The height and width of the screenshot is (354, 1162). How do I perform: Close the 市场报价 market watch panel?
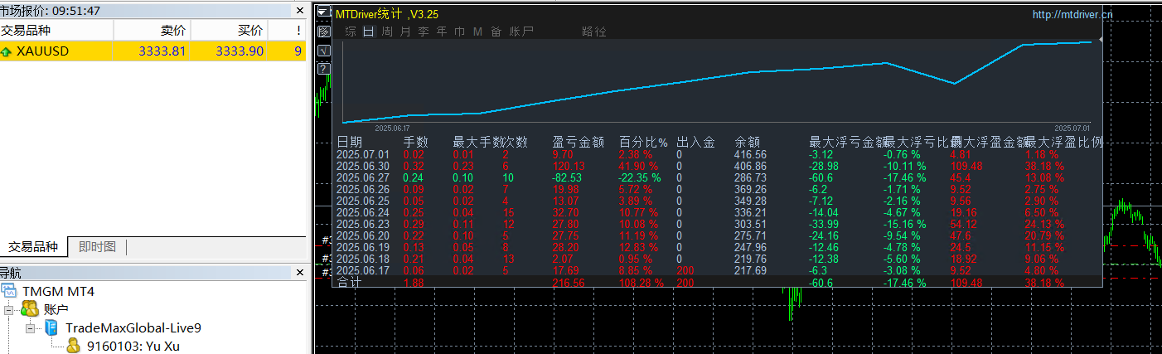coord(300,11)
